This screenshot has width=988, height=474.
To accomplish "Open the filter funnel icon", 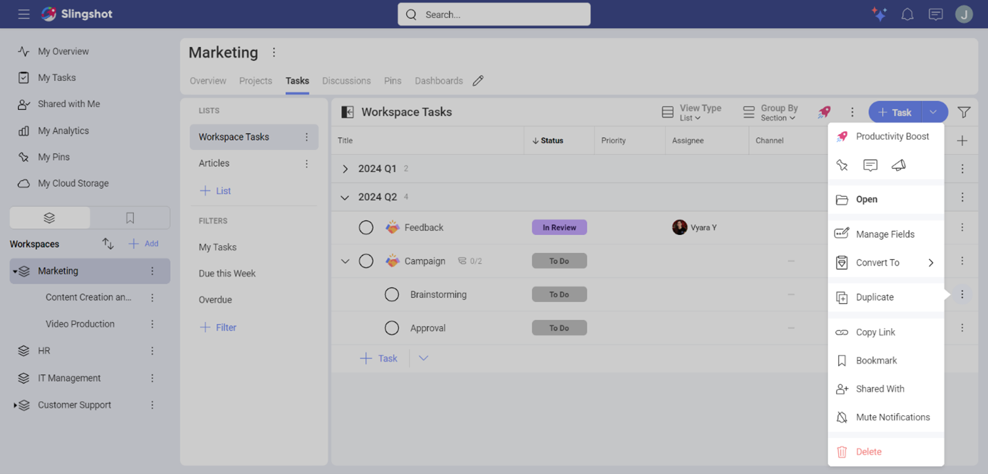I will [964, 112].
